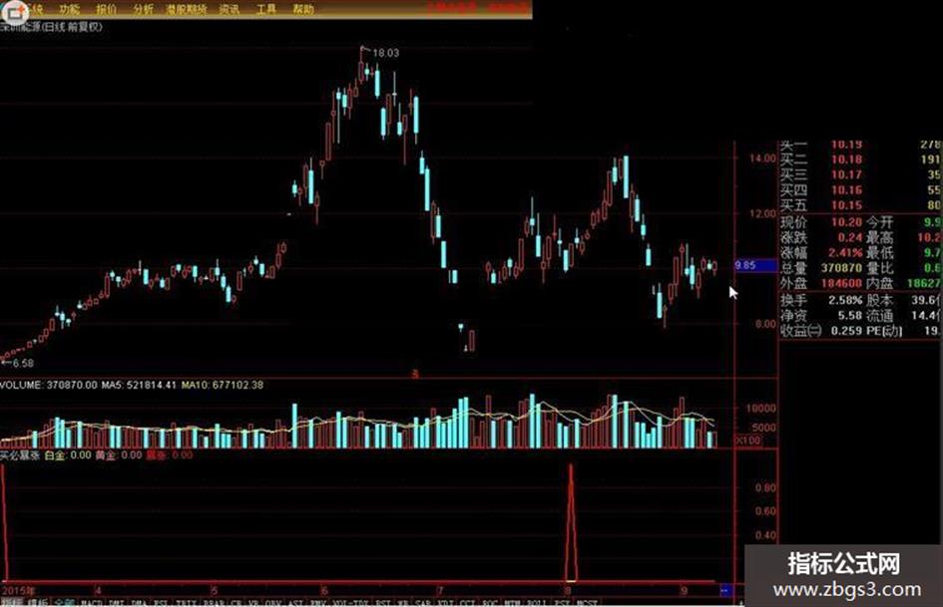
Task: Switch to the TRIX indicator tab
Action: [x=186, y=602]
